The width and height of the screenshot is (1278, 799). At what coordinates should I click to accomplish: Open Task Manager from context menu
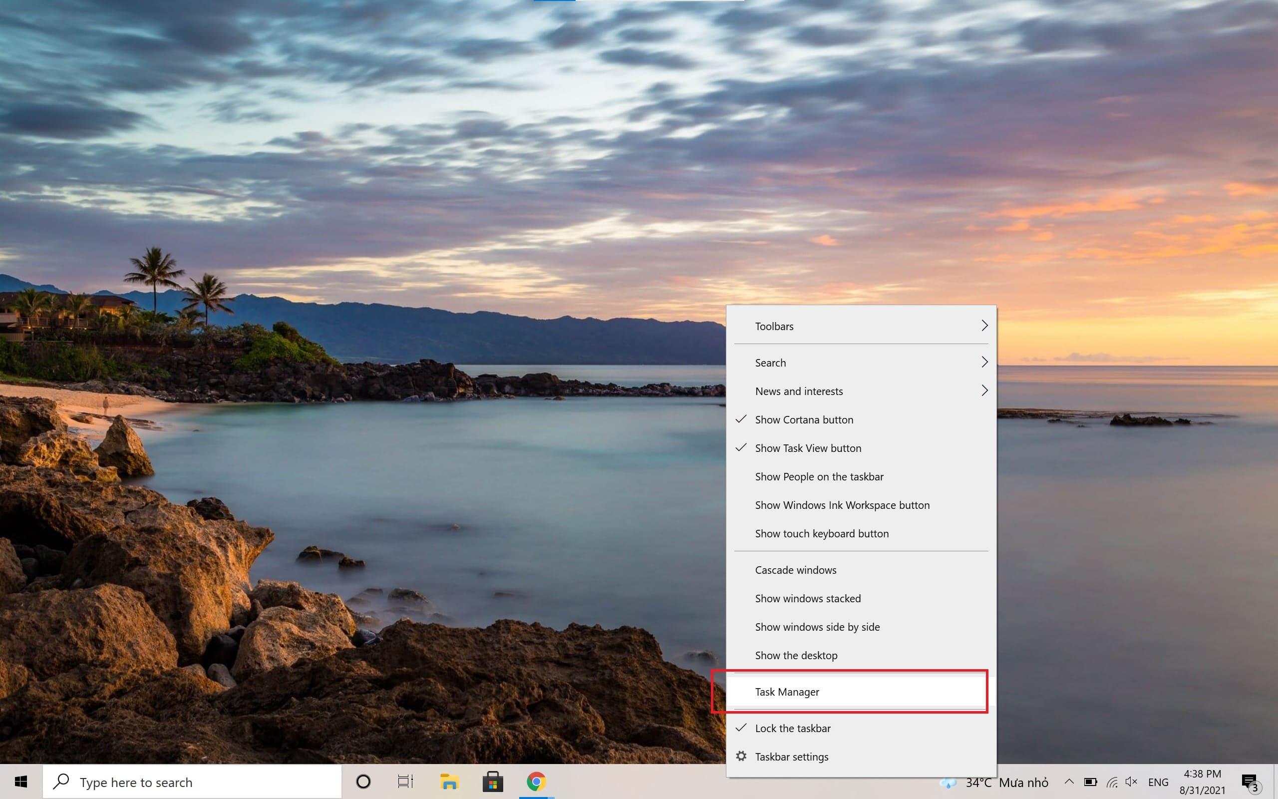click(x=787, y=691)
